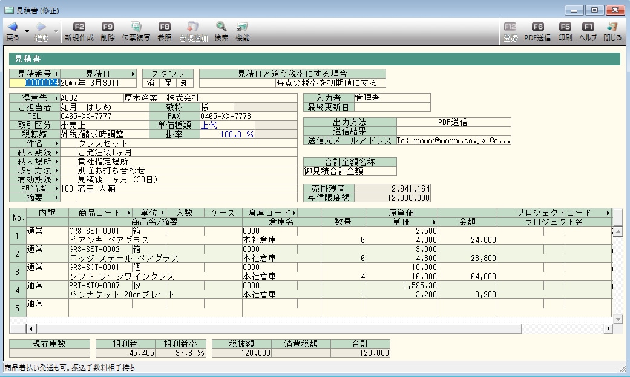Open 参照 (F8) reference icon
This screenshot has height=377, width=630.
coord(164,27)
